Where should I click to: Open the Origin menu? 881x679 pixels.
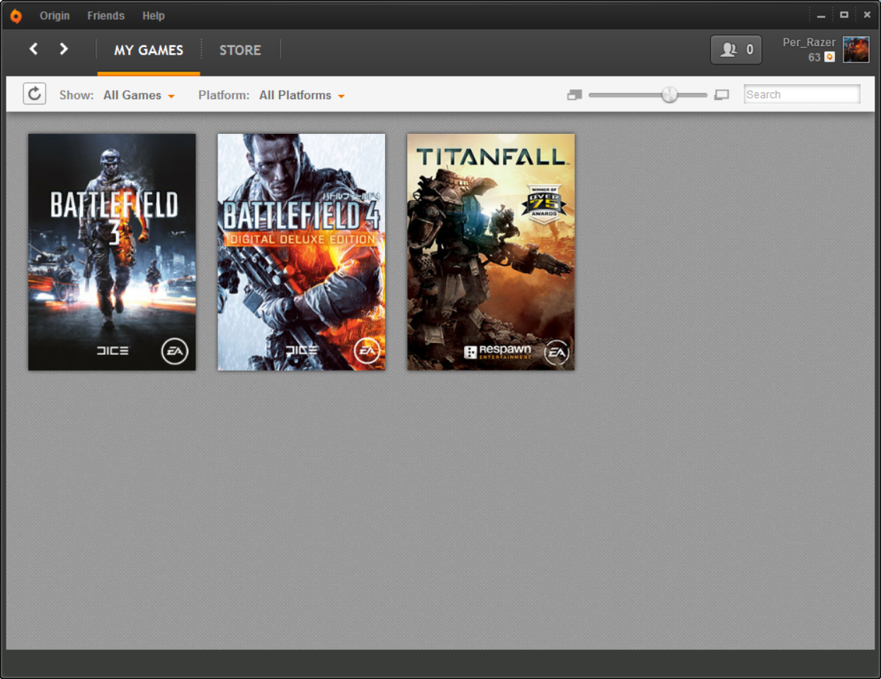tap(55, 16)
